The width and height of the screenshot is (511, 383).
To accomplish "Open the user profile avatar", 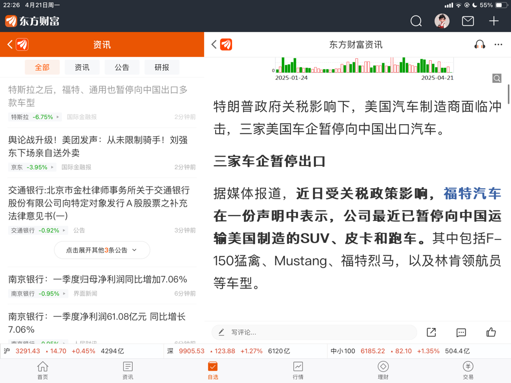I will pos(442,21).
